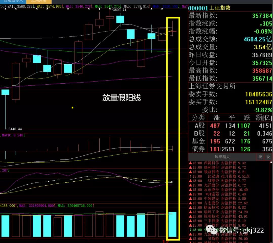The width and height of the screenshot is (273, 243).
Task: Click the MA1: 3568.282 indicator label
Action: pos(21,6)
